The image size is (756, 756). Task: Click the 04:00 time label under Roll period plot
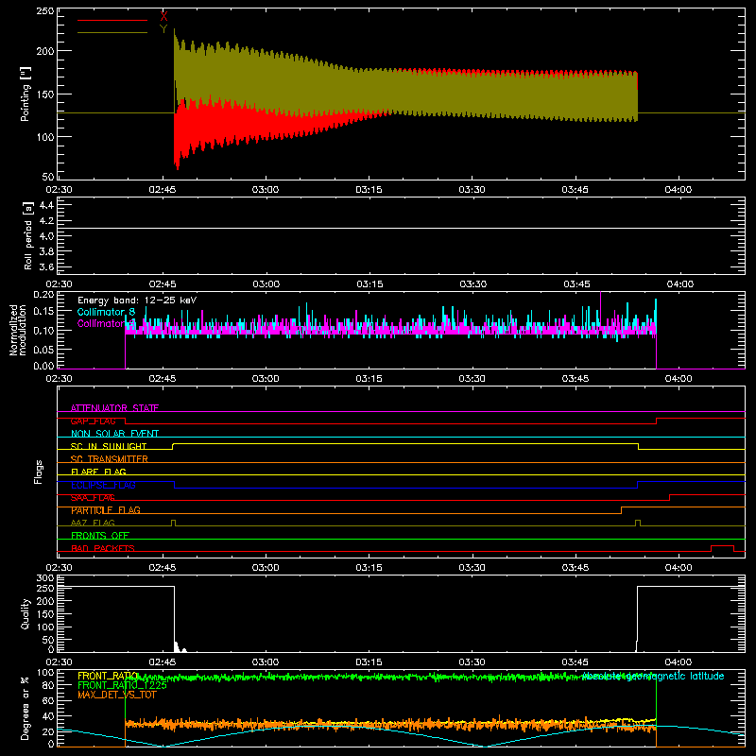tap(679, 284)
